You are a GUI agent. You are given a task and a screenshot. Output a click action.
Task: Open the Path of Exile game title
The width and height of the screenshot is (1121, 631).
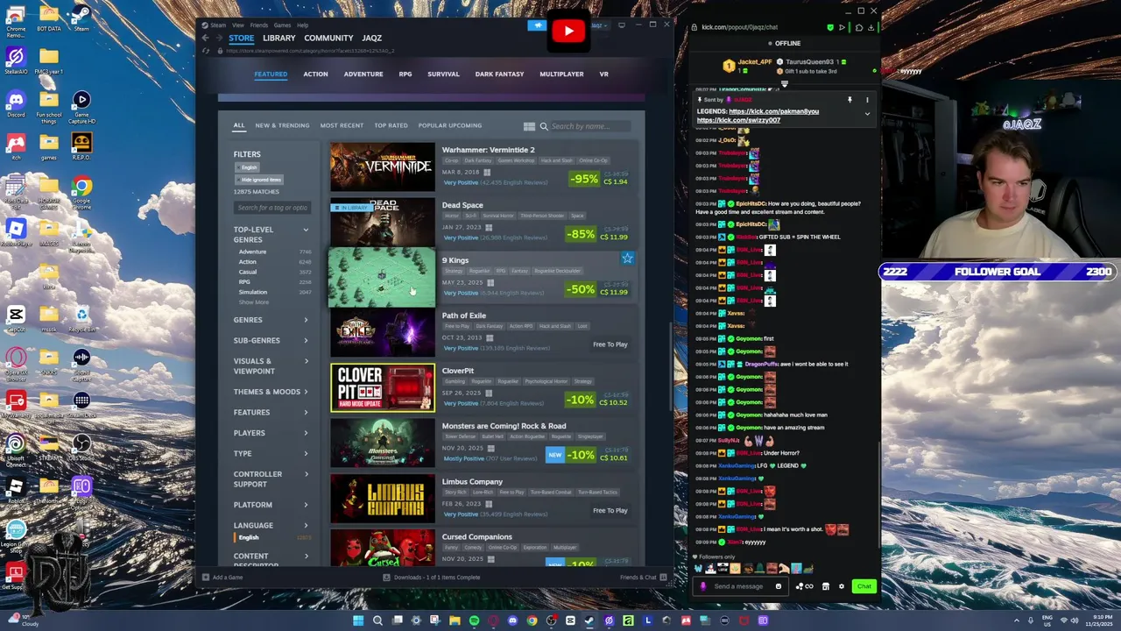tap(464, 315)
